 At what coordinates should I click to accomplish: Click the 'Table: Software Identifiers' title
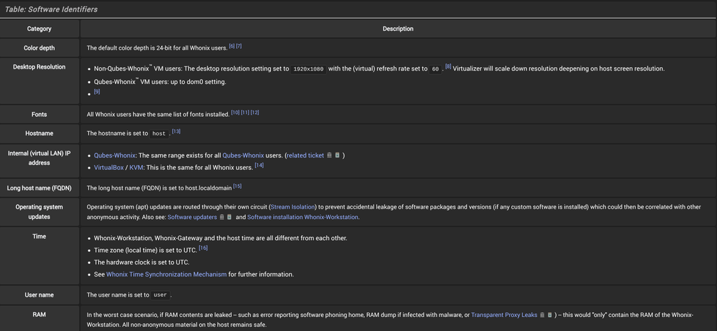(x=50, y=9)
